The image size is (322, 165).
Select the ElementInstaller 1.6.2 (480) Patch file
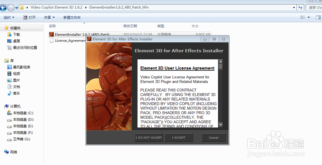coord(82,34)
